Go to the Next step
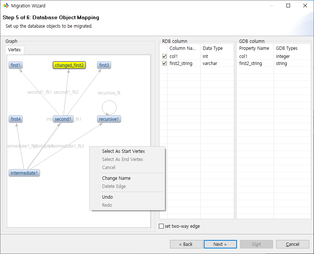The width and height of the screenshot is (314, 254). (220, 244)
